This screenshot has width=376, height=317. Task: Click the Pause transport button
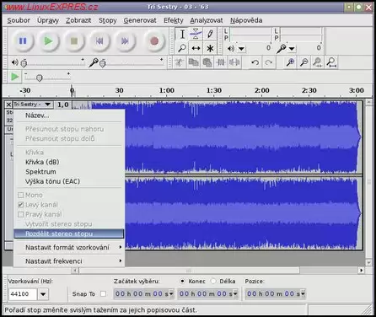[23, 41]
